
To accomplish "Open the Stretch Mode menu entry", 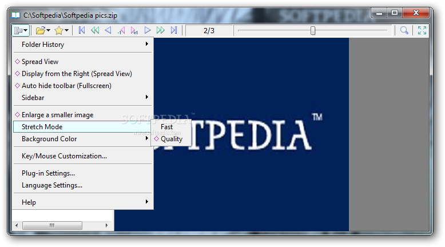I will coord(83,127).
